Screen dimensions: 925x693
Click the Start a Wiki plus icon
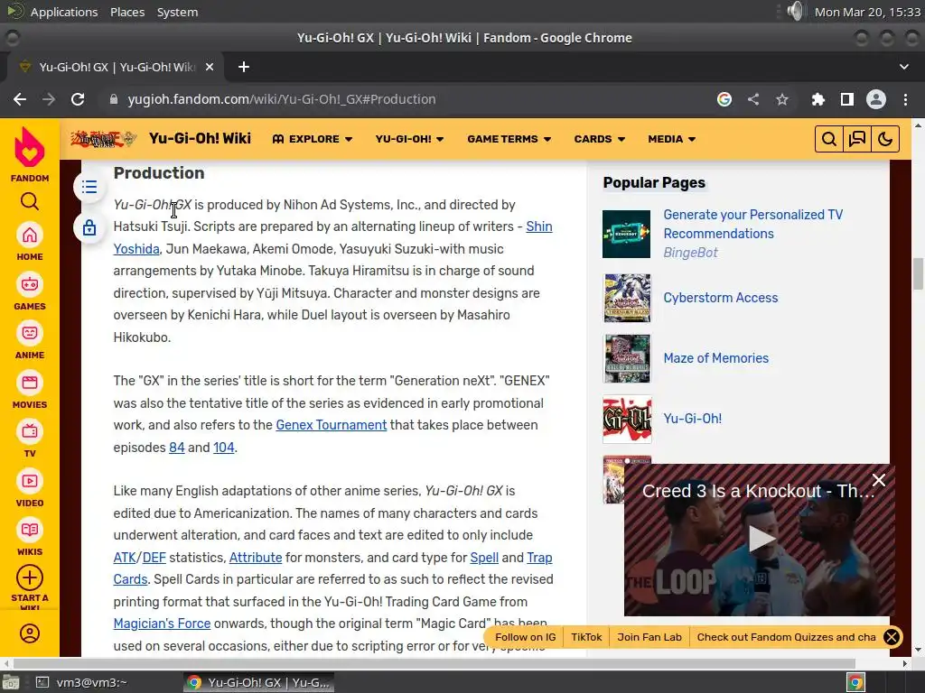pos(30,578)
